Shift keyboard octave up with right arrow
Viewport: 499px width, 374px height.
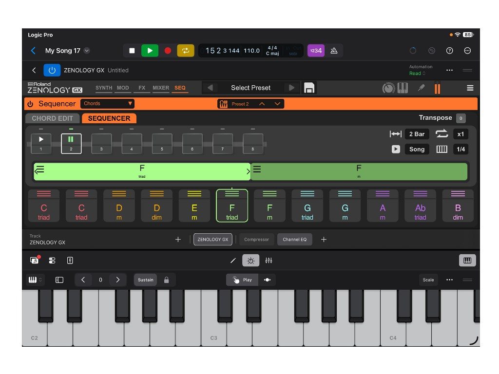[117, 280]
